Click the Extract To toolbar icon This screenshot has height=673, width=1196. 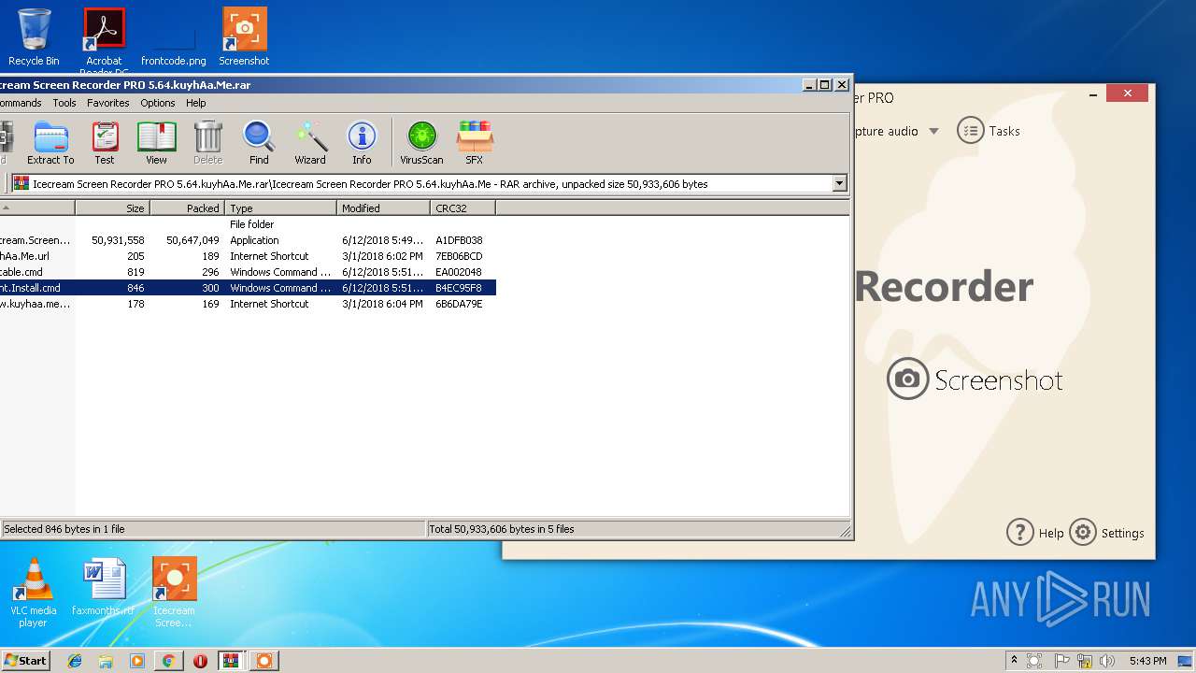[x=50, y=143]
